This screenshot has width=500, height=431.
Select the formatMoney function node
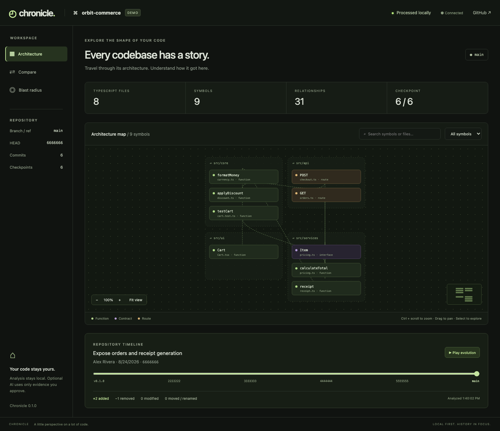pos(244,177)
